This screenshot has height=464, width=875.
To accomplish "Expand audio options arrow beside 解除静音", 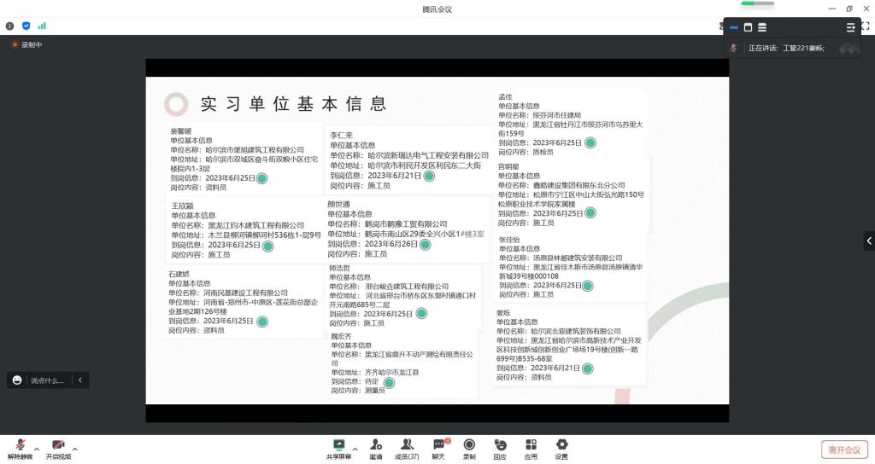I will pyautogui.click(x=37, y=449).
